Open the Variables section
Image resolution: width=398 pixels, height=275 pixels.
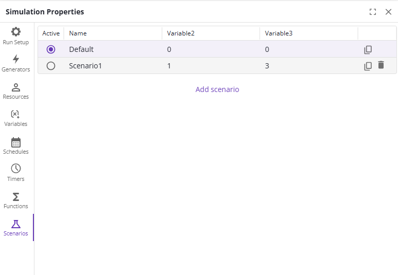pyautogui.click(x=16, y=118)
